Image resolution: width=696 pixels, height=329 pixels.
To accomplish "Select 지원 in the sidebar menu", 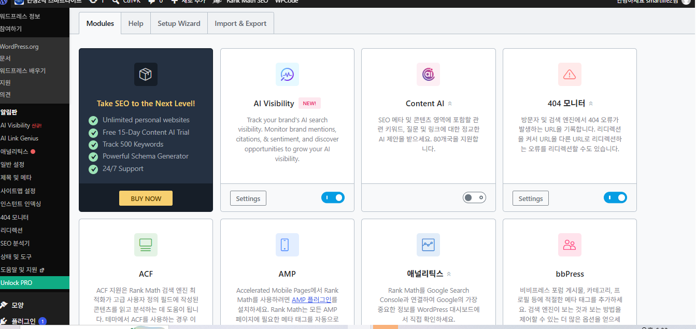I will tap(5, 82).
